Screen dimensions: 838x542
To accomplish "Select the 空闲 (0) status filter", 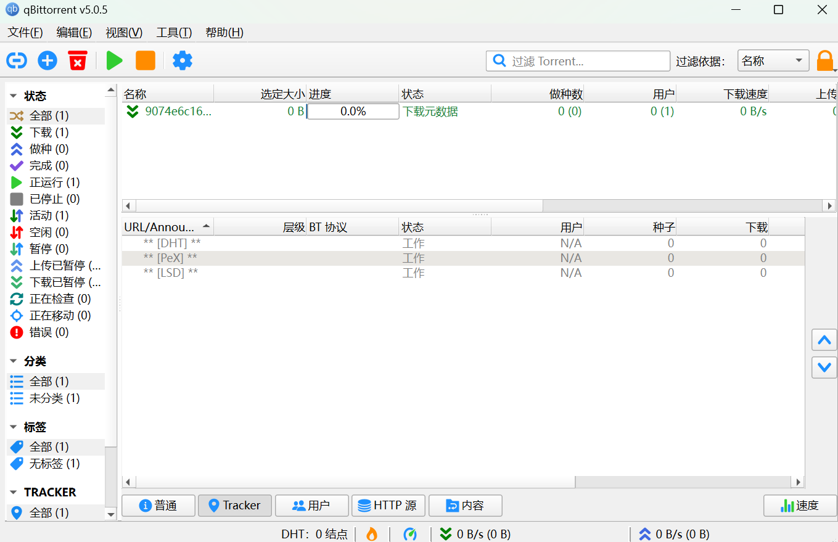I will coord(55,232).
